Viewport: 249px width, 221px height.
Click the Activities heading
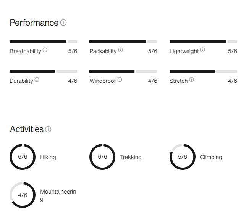(x=26, y=129)
